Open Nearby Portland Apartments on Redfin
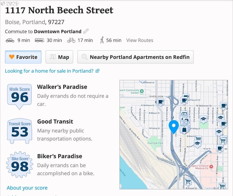The width and height of the screenshot is (233, 196). (135, 57)
